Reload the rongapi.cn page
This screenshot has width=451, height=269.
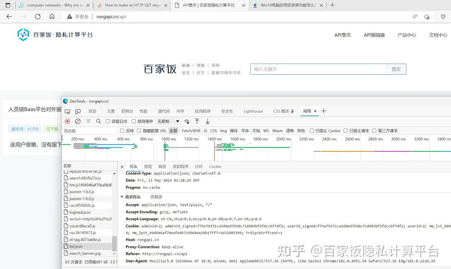(x=38, y=17)
